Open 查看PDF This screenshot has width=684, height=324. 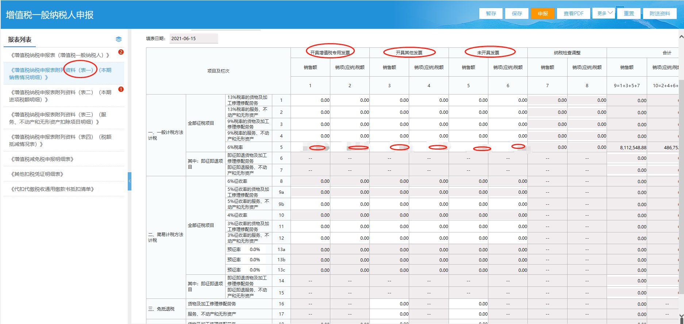point(573,13)
